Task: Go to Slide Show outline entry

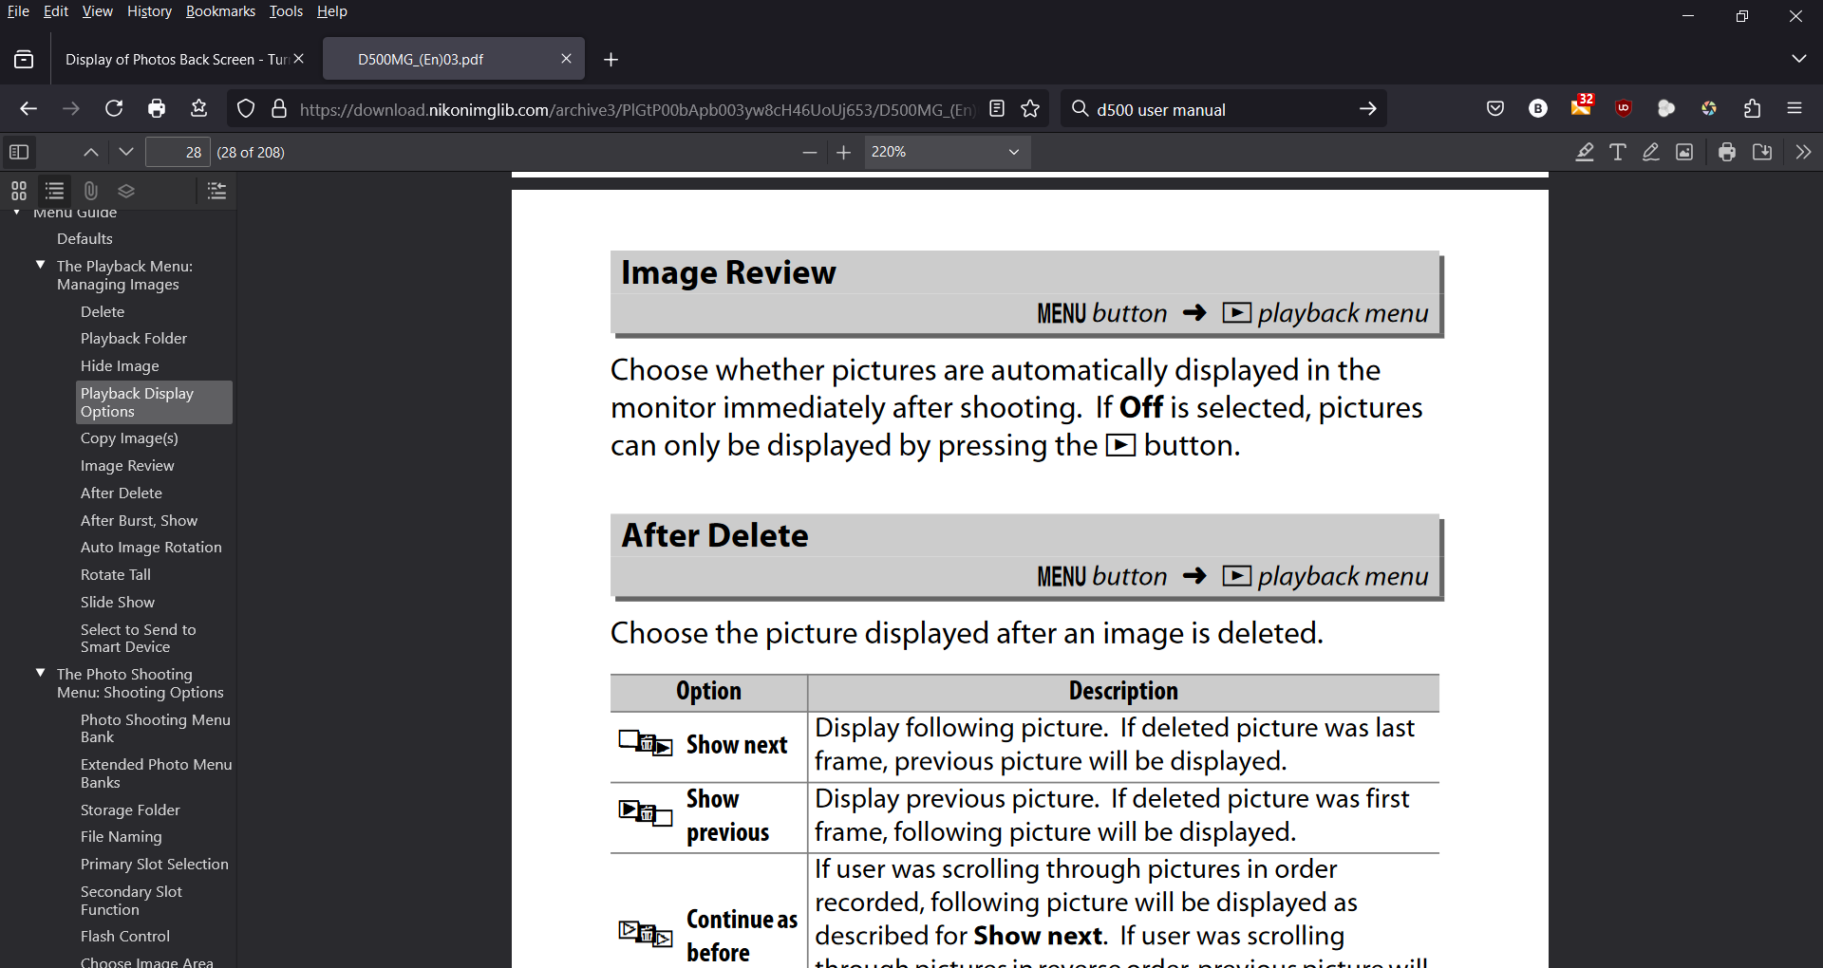Action: [118, 603]
